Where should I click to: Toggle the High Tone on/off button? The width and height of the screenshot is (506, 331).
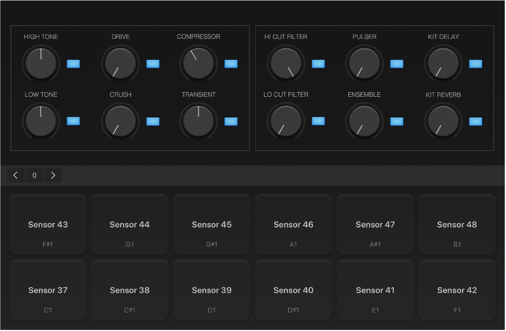pyautogui.click(x=73, y=64)
